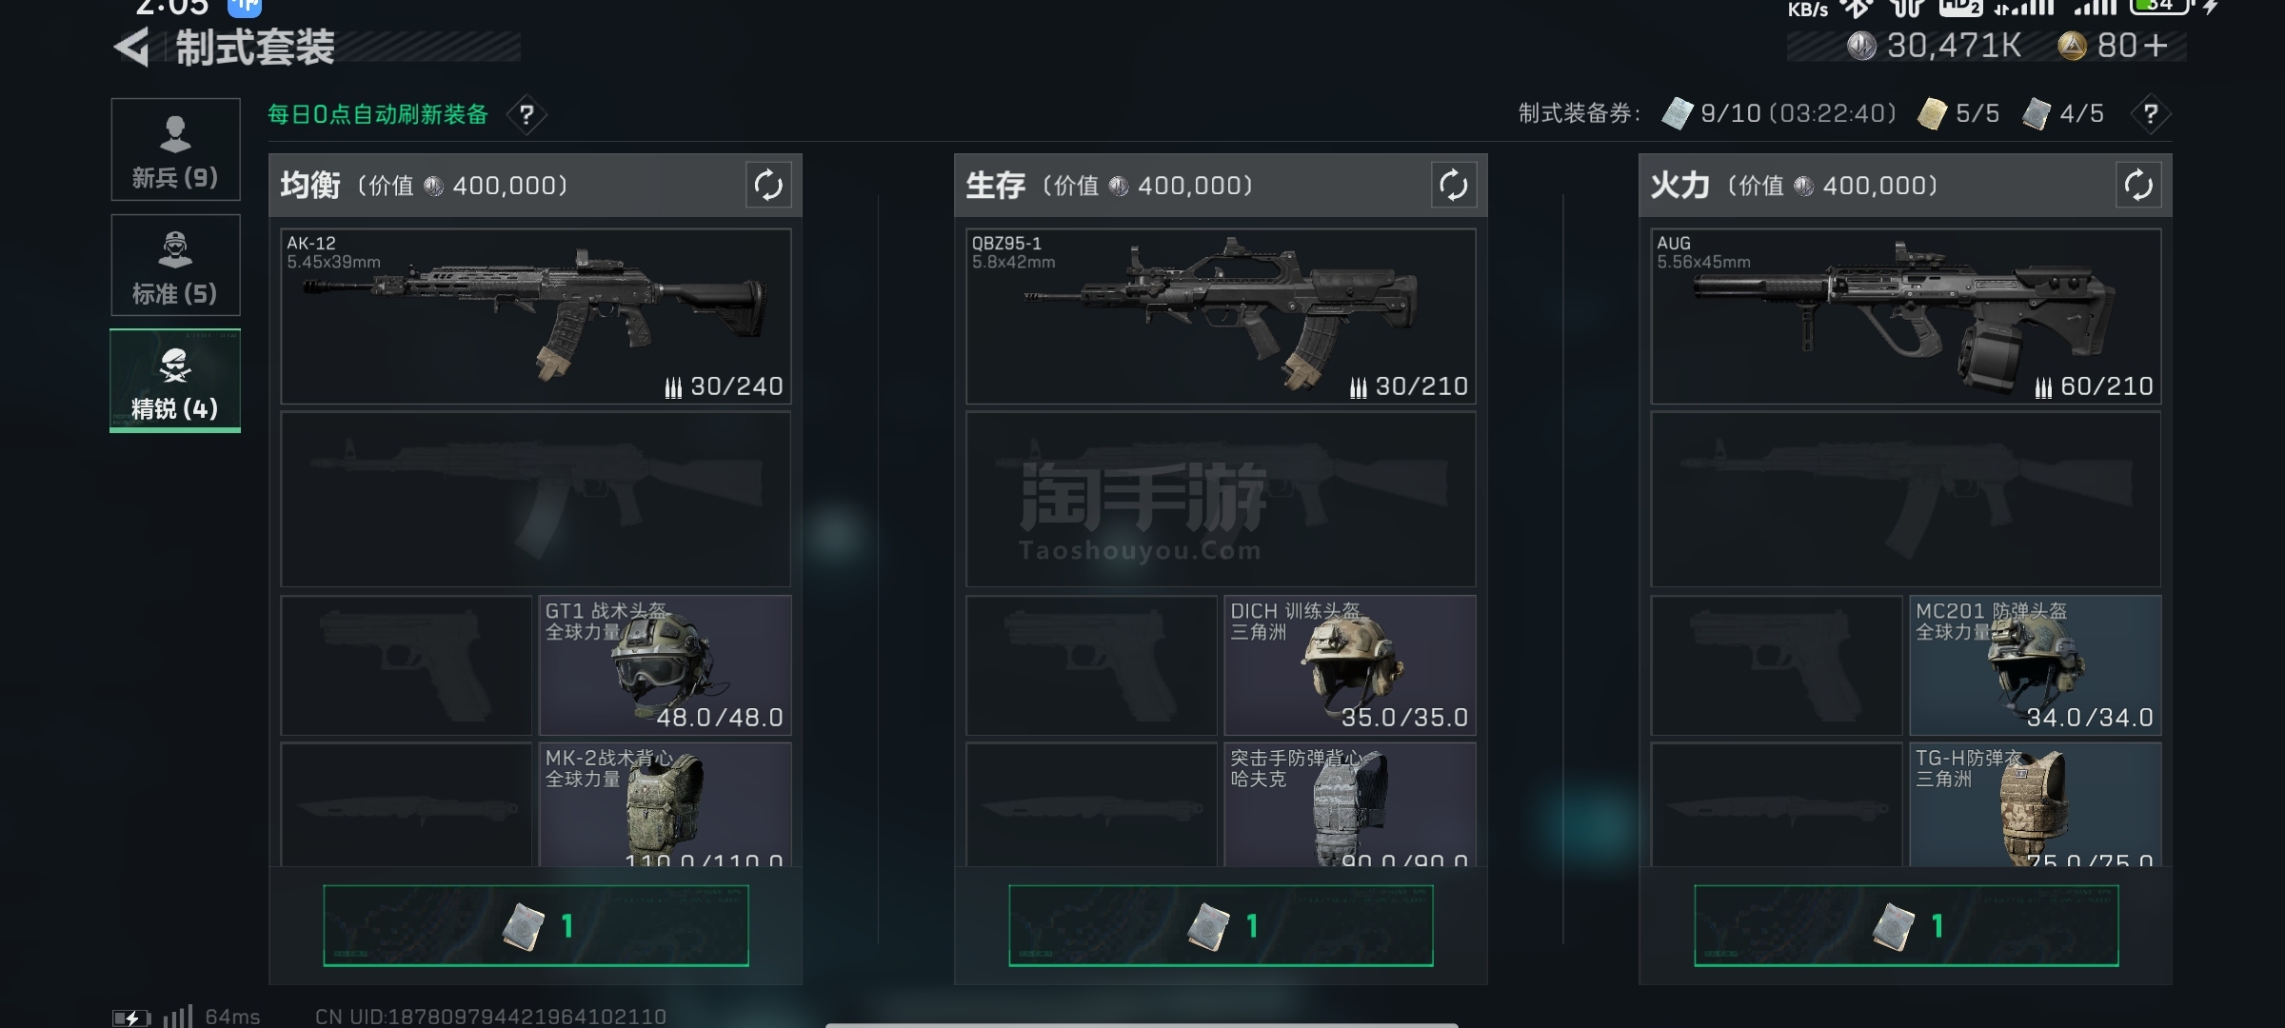Refresh the 生存 loadout set

1453,185
